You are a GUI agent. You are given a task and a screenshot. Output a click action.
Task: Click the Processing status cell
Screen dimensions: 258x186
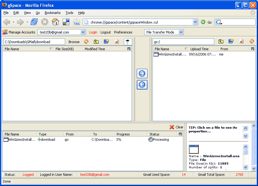tap(159, 139)
